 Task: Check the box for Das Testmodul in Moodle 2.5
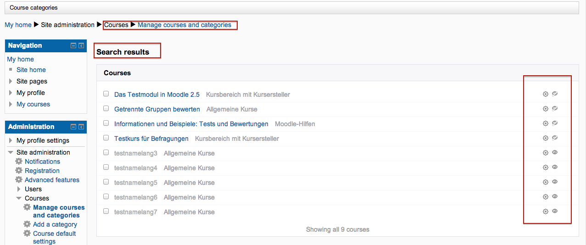point(106,94)
